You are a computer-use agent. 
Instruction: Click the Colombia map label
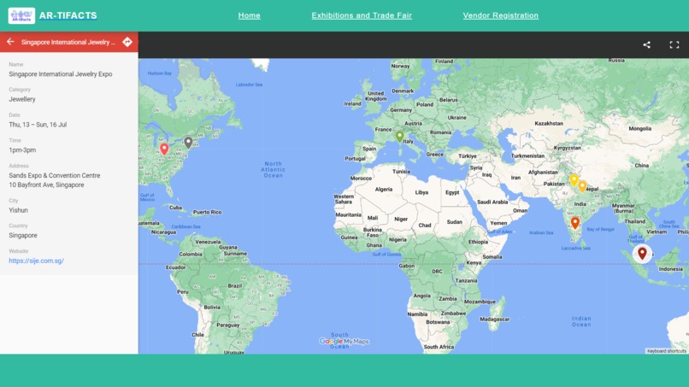[x=191, y=254]
